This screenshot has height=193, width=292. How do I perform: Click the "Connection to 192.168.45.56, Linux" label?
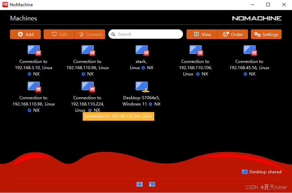tap(249, 65)
